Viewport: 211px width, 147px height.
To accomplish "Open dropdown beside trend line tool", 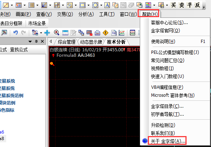I will coord(12,5).
